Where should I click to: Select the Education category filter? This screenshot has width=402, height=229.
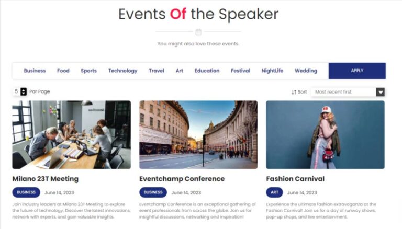(207, 71)
